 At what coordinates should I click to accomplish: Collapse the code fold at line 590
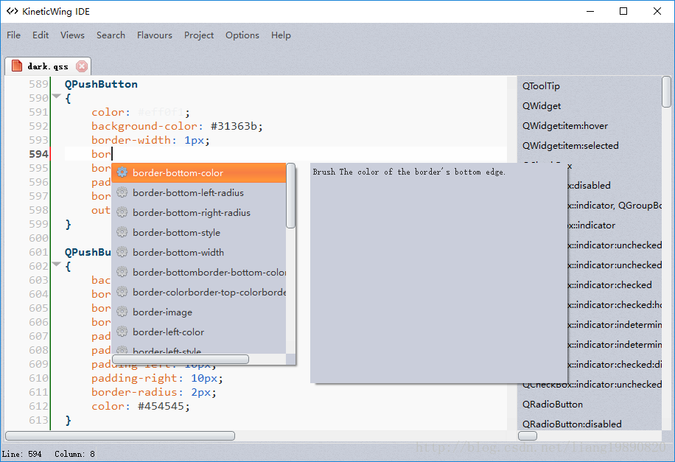coord(57,97)
